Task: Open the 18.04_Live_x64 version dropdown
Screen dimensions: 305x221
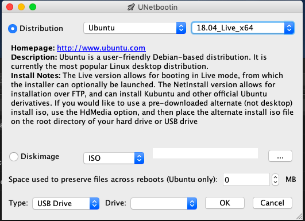Action: tap(243, 28)
